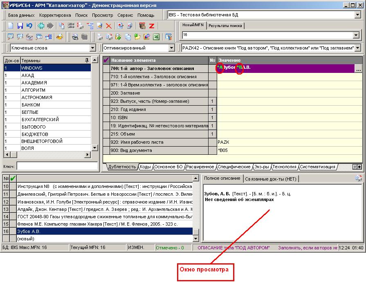Screen dimensions: 366x294
Task: Save the record with floppy disk icon
Action: 20,25
